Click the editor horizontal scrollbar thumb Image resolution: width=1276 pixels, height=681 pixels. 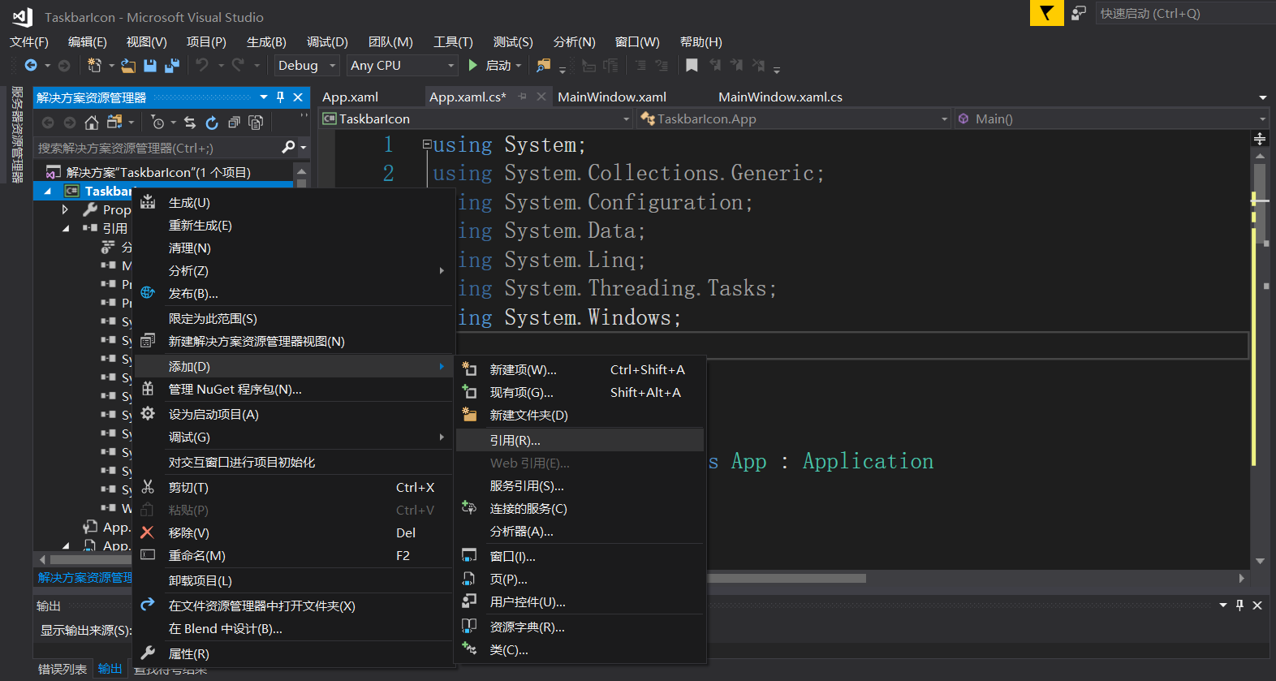(787, 579)
